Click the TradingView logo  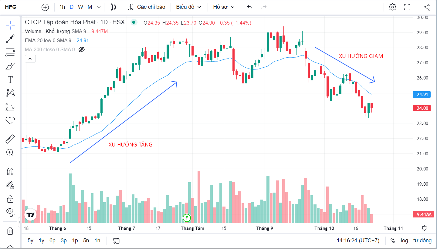pos(30,215)
